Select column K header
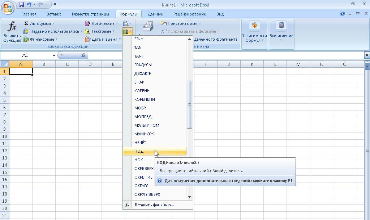 pyautogui.click(x=252, y=64)
